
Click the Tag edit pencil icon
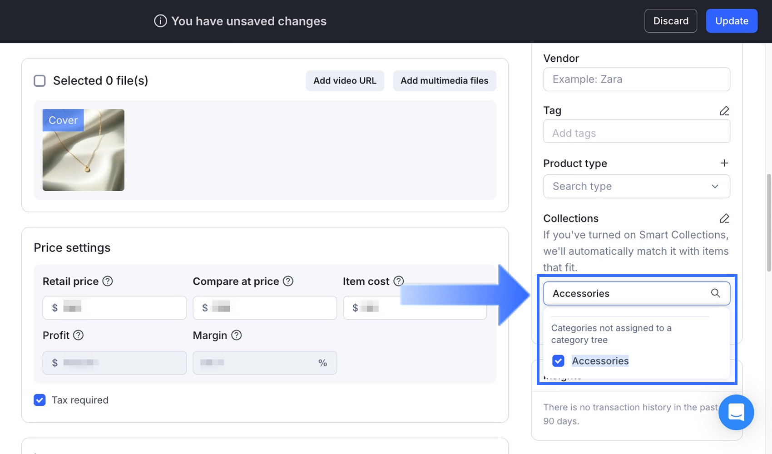[x=724, y=111]
